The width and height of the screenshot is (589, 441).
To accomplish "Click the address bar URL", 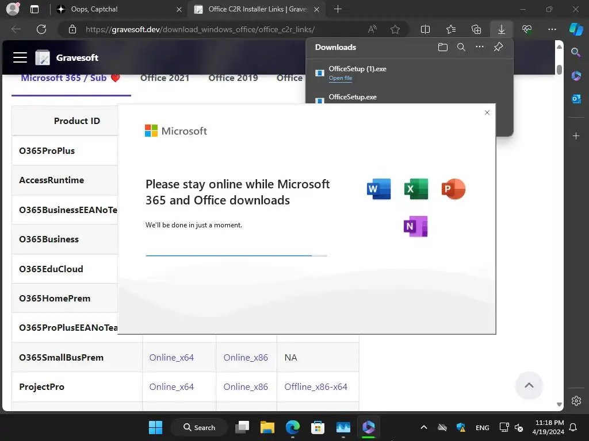I will pos(200,29).
